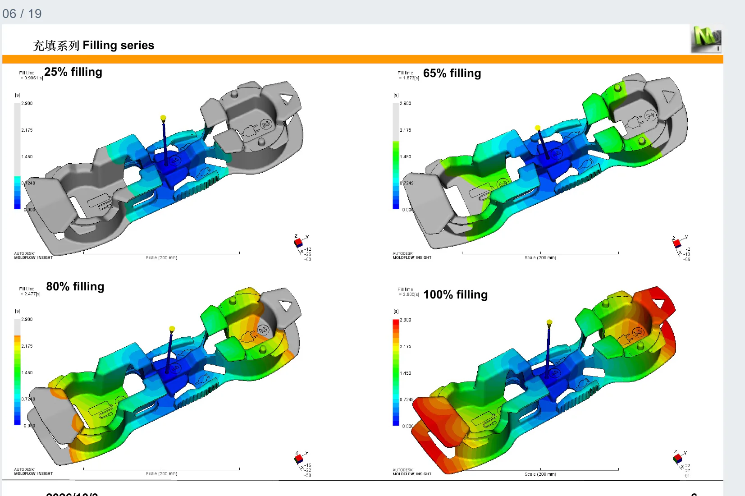745x496 pixels.
Task: Click the 2.175 legend value in the 100% filling plot
Action: 406,347
